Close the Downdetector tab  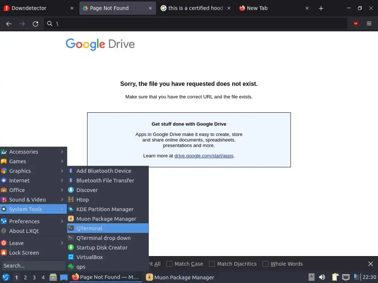click(72, 8)
